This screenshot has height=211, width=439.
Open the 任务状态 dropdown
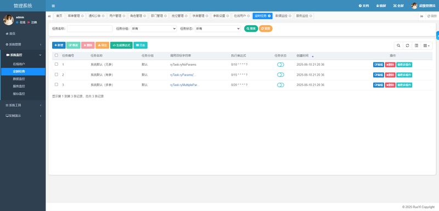point(218,28)
